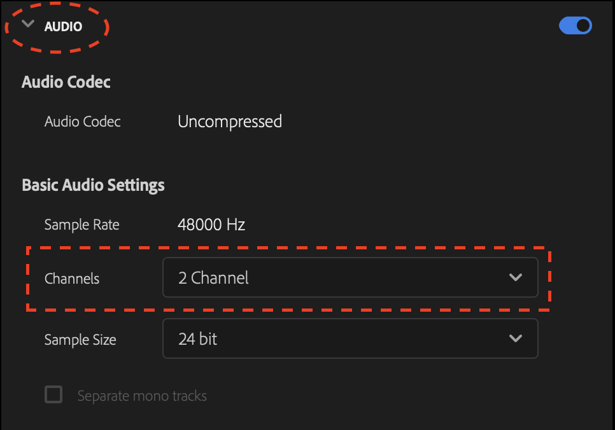
Task: Click the Audio Codec section heading
Action: coord(66,81)
